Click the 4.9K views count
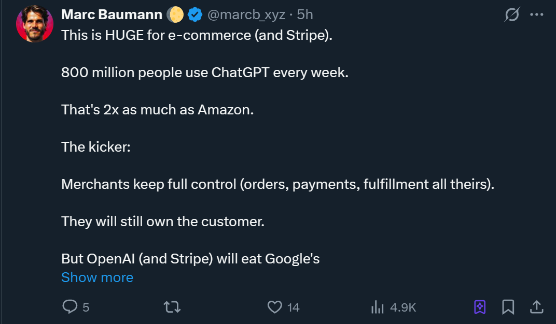The height and width of the screenshot is (324, 556). [403, 307]
